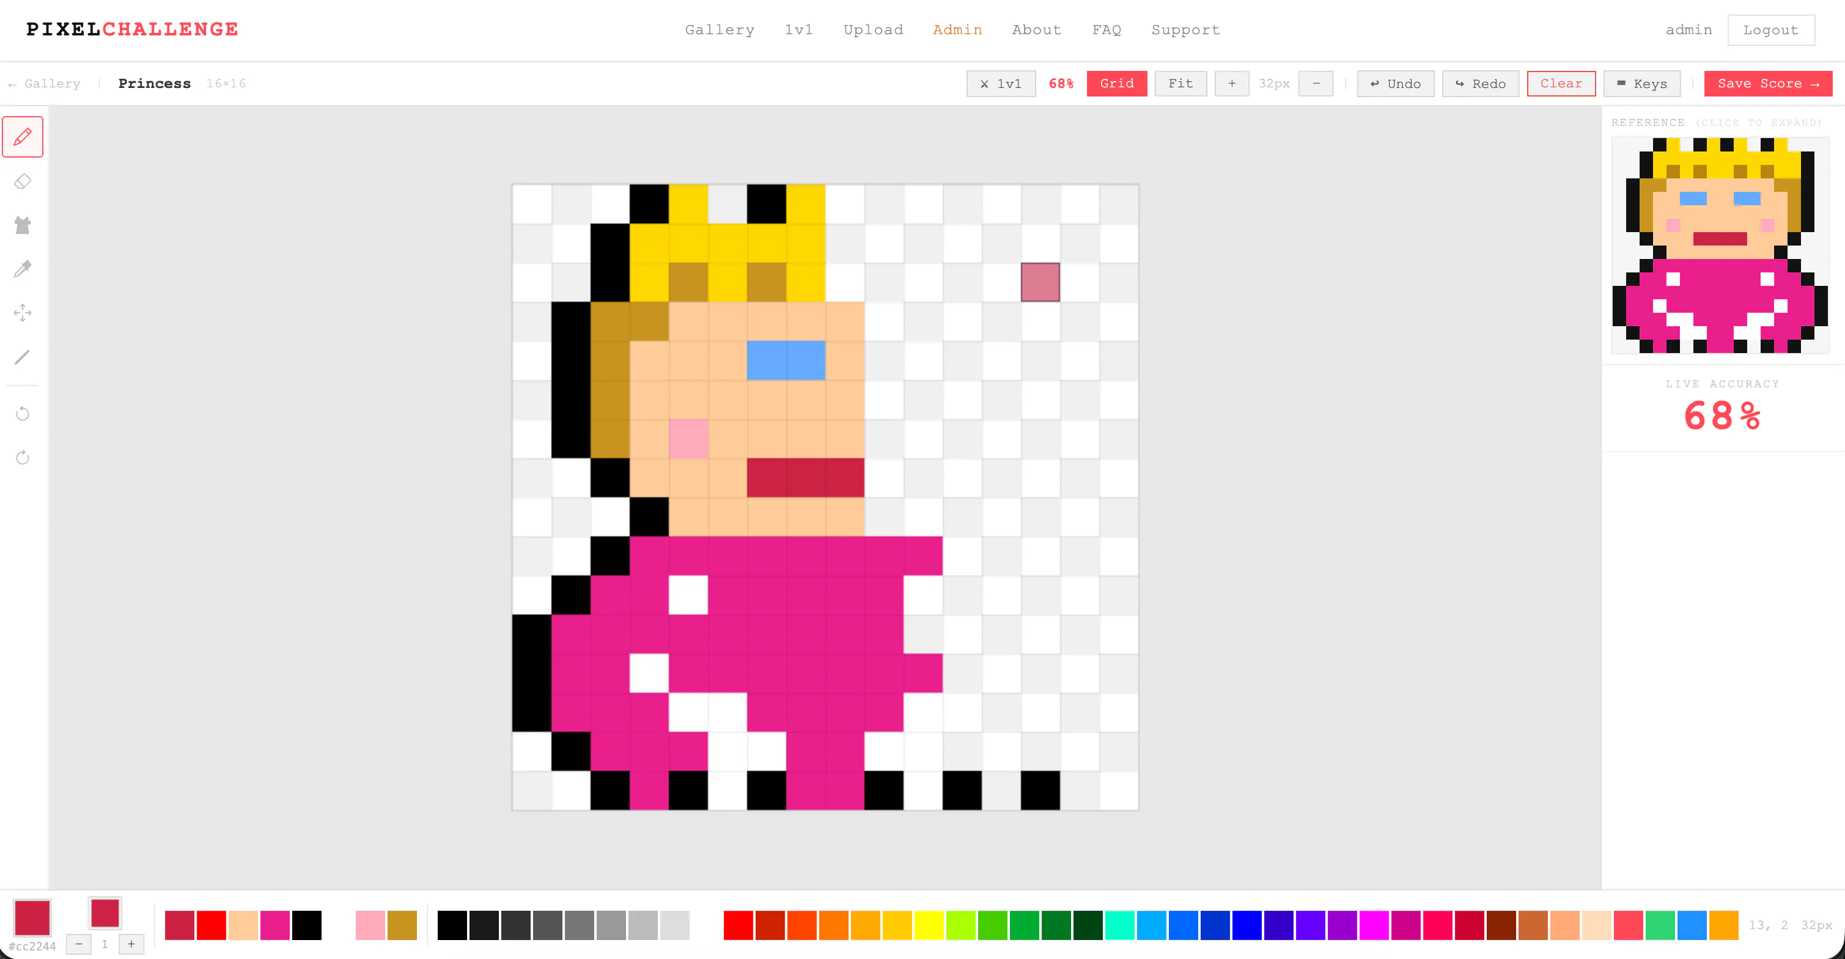Pick the light pink palette swatch

[x=370, y=925]
